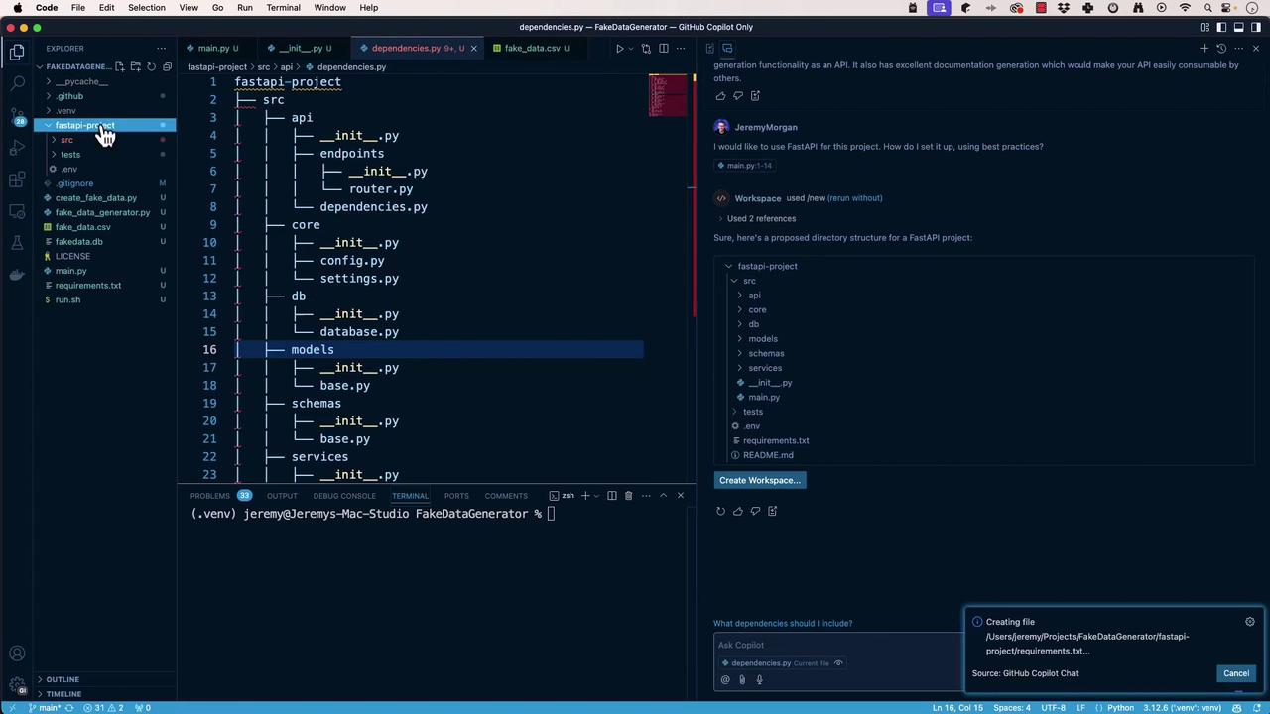Open Python interpreter selector in status bar
1270x714 pixels.
pos(1183,708)
